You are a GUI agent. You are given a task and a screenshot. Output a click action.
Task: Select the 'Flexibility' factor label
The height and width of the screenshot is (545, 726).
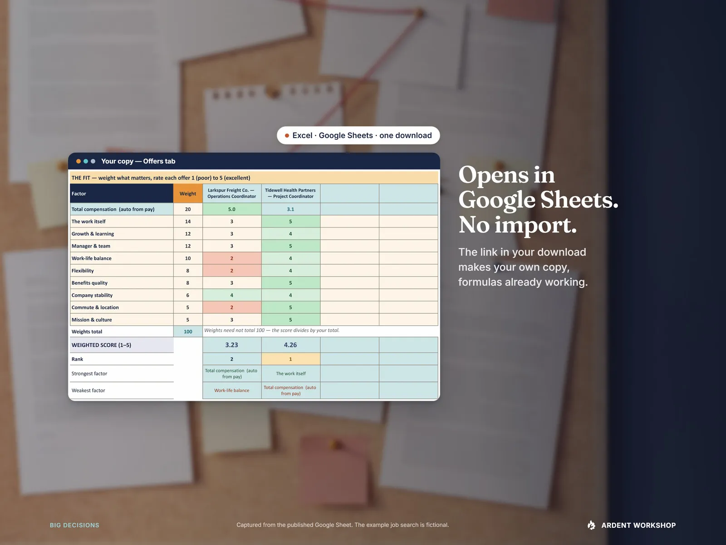coord(122,271)
